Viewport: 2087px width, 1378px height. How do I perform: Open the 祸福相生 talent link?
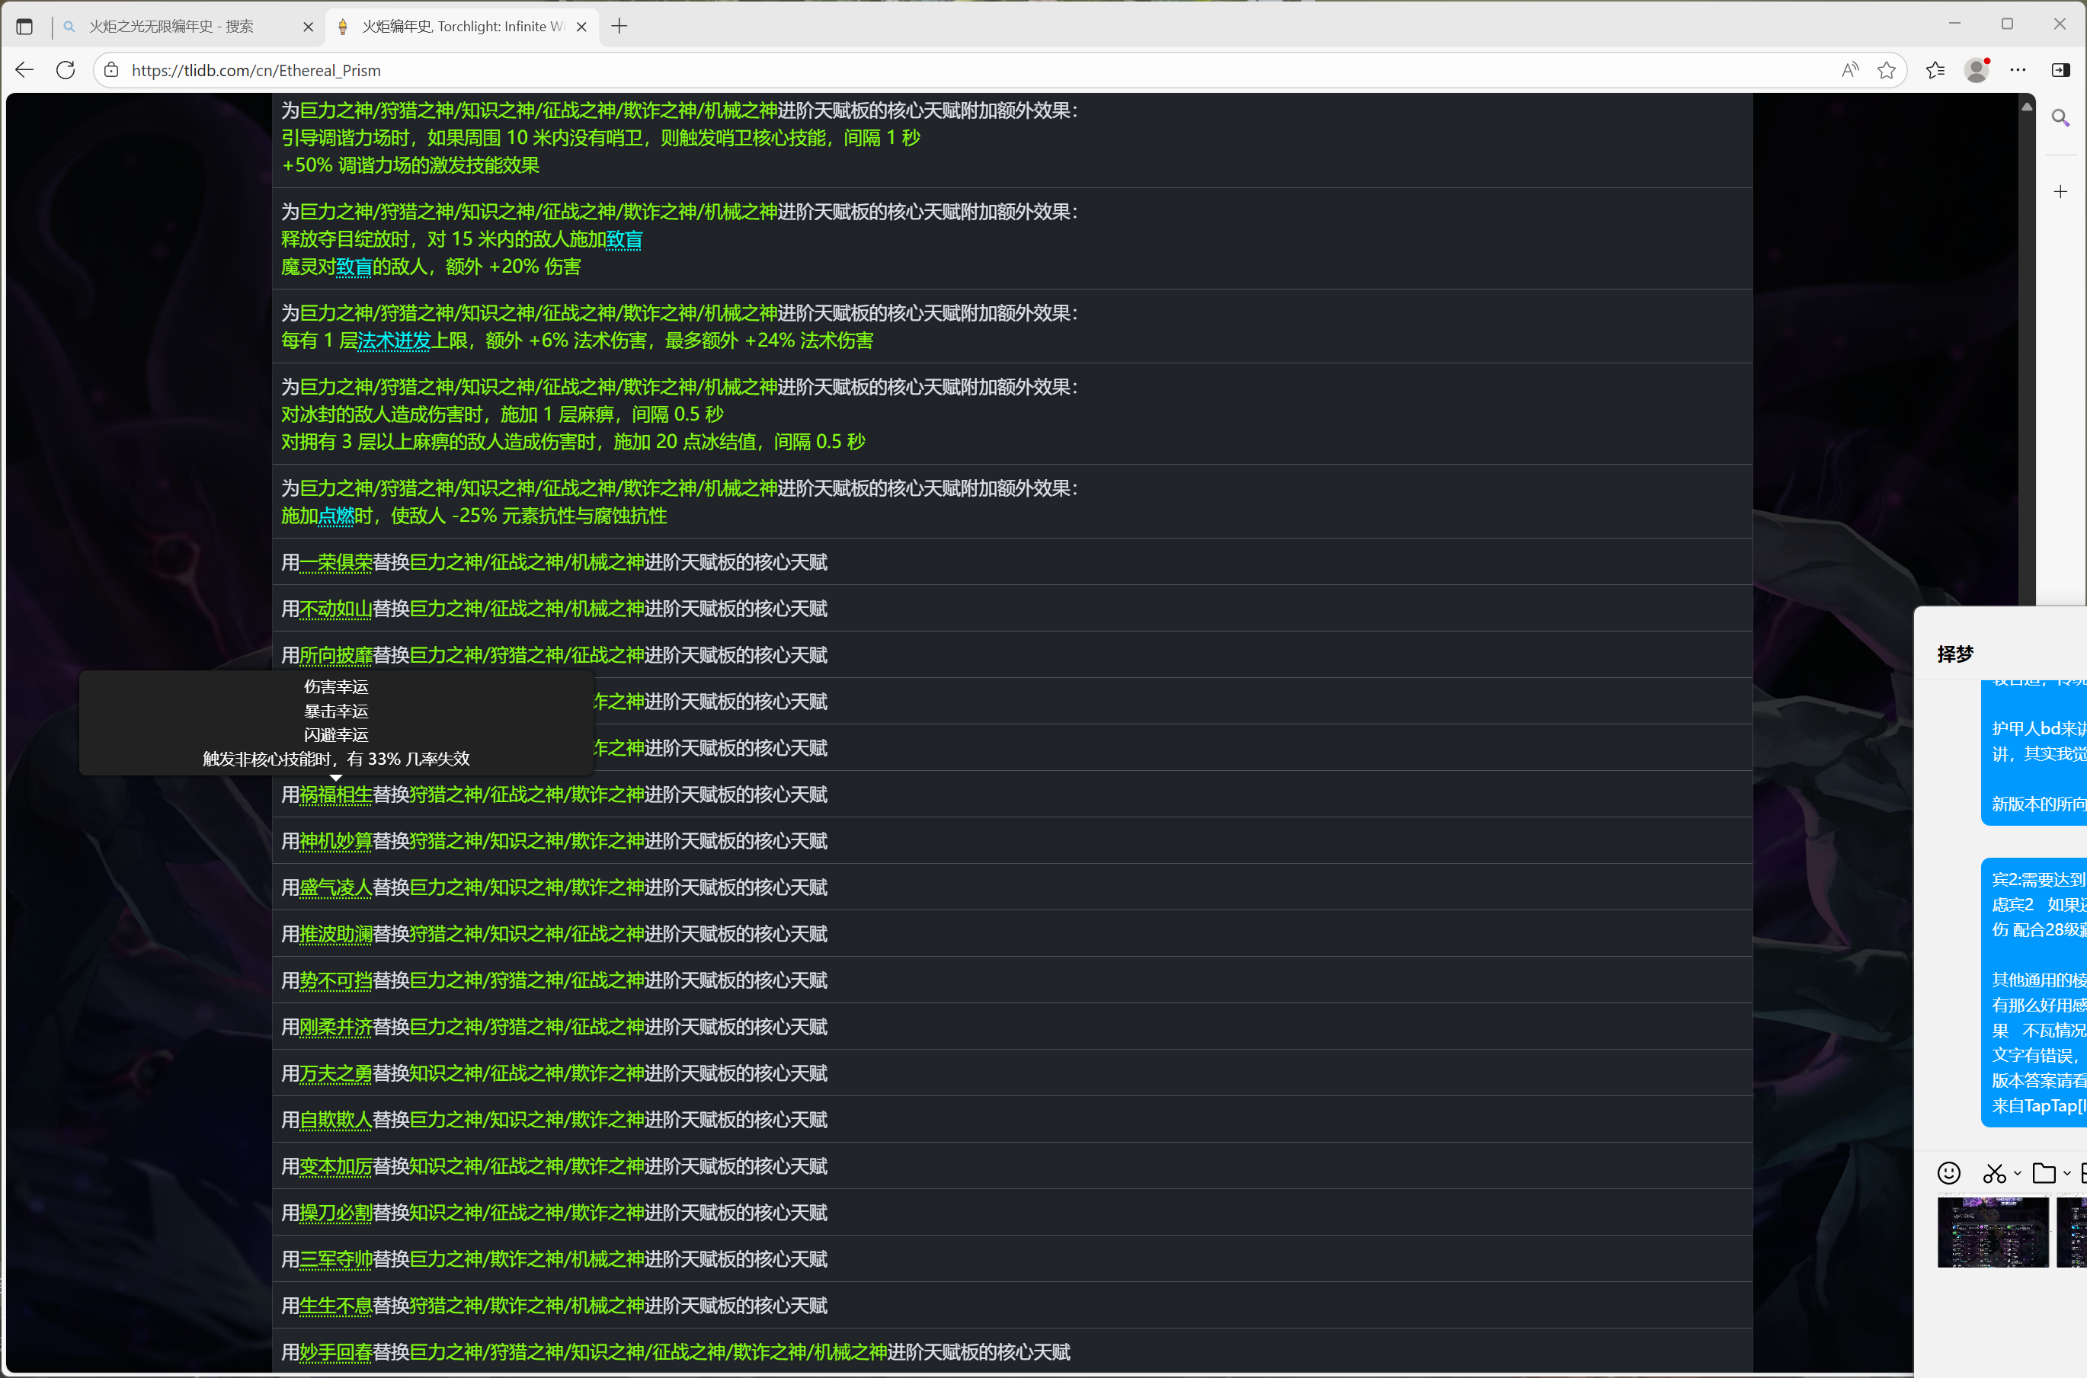(x=336, y=795)
